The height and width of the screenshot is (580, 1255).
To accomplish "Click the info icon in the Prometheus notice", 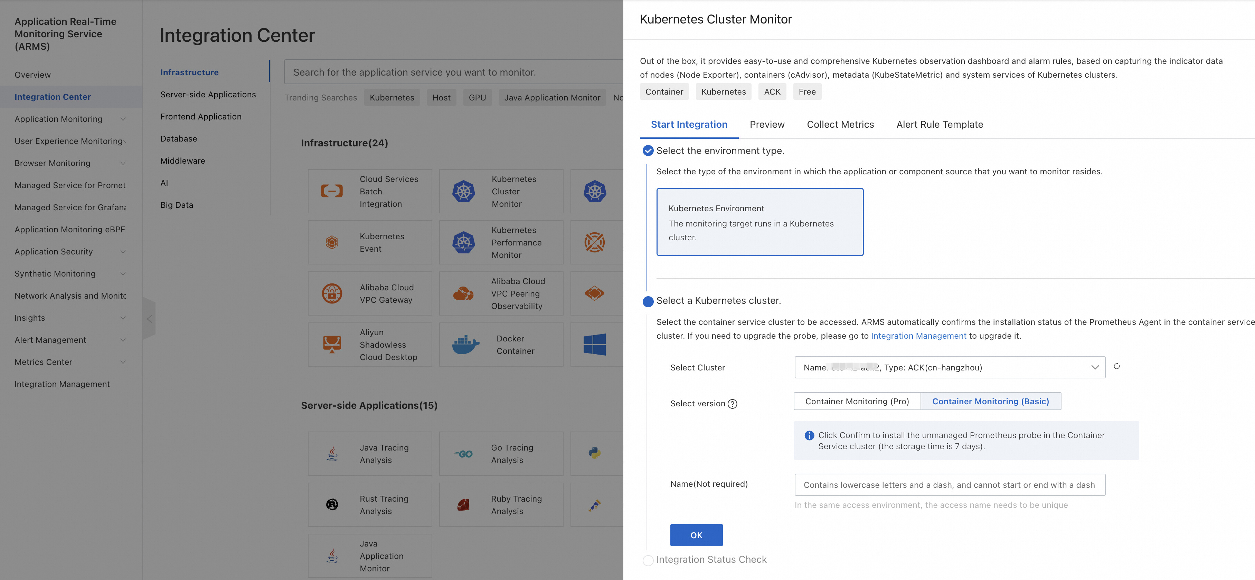I will pyautogui.click(x=809, y=435).
